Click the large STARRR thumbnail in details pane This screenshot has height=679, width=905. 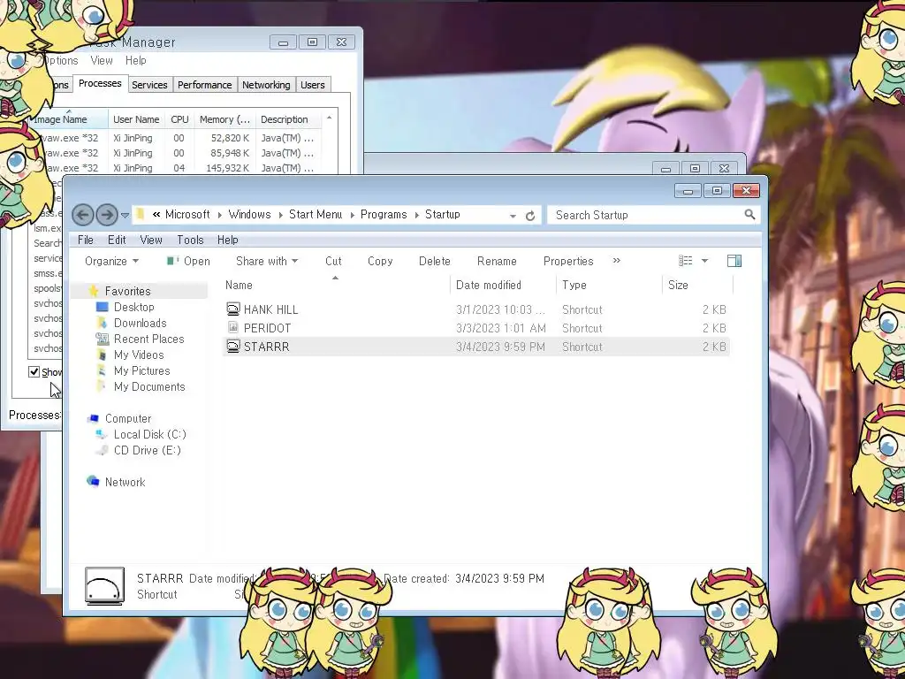pos(104,585)
